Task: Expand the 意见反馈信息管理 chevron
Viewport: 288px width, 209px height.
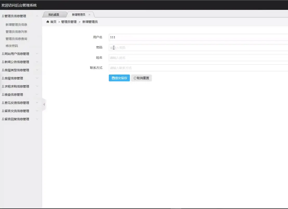Action: coord(37,103)
